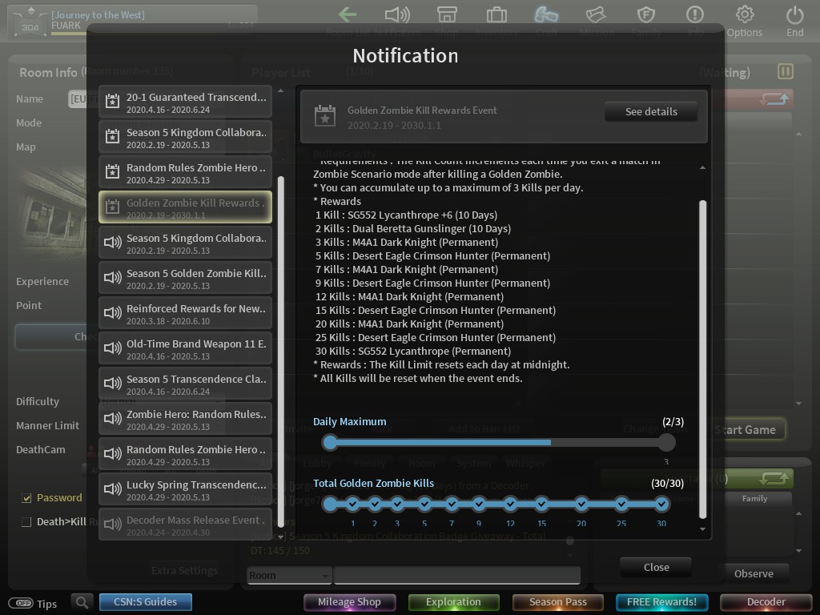
Task: Open the Family shield icon
Action: (646, 14)
